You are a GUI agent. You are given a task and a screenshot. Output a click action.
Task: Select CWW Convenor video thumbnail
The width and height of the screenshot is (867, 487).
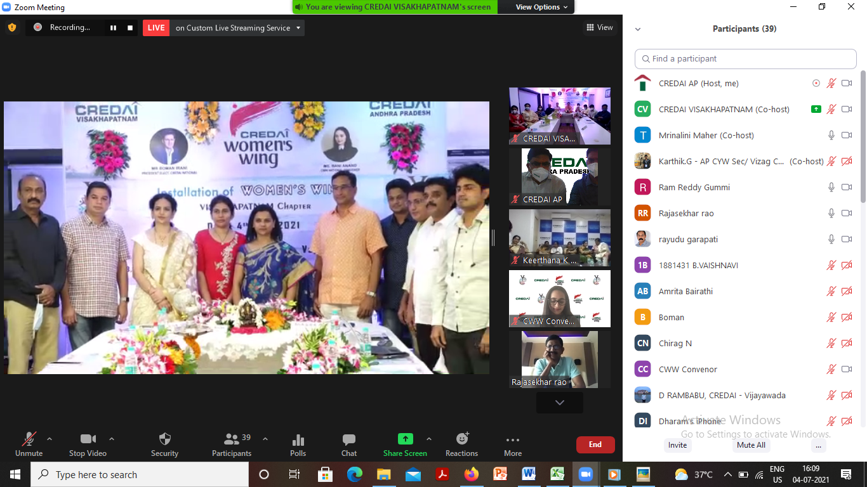tap(560, 299)
